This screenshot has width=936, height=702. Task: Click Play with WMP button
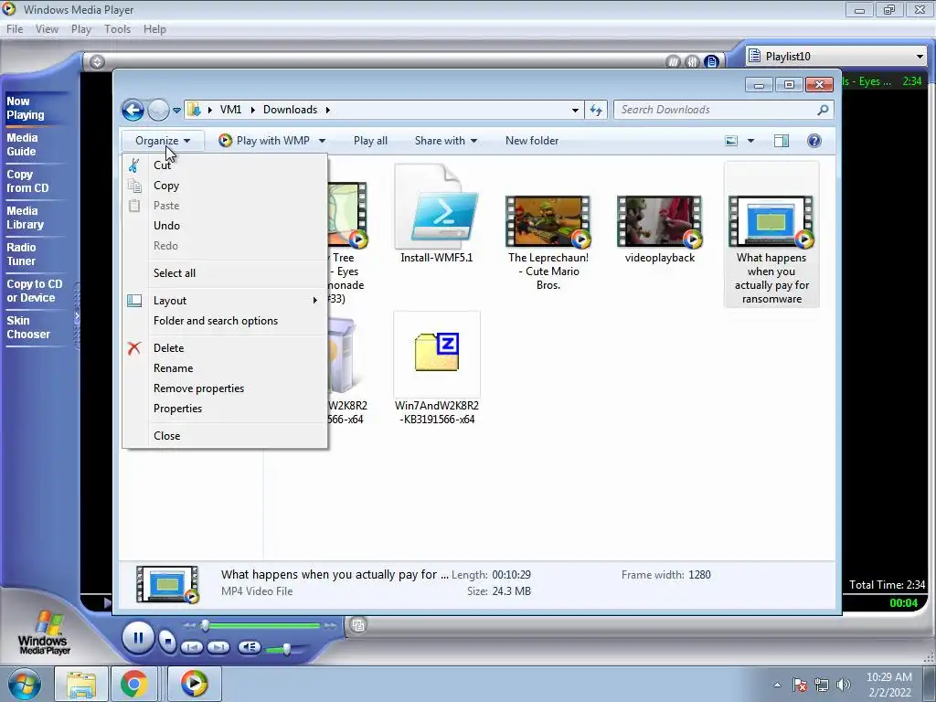click(x=264, y=141)
